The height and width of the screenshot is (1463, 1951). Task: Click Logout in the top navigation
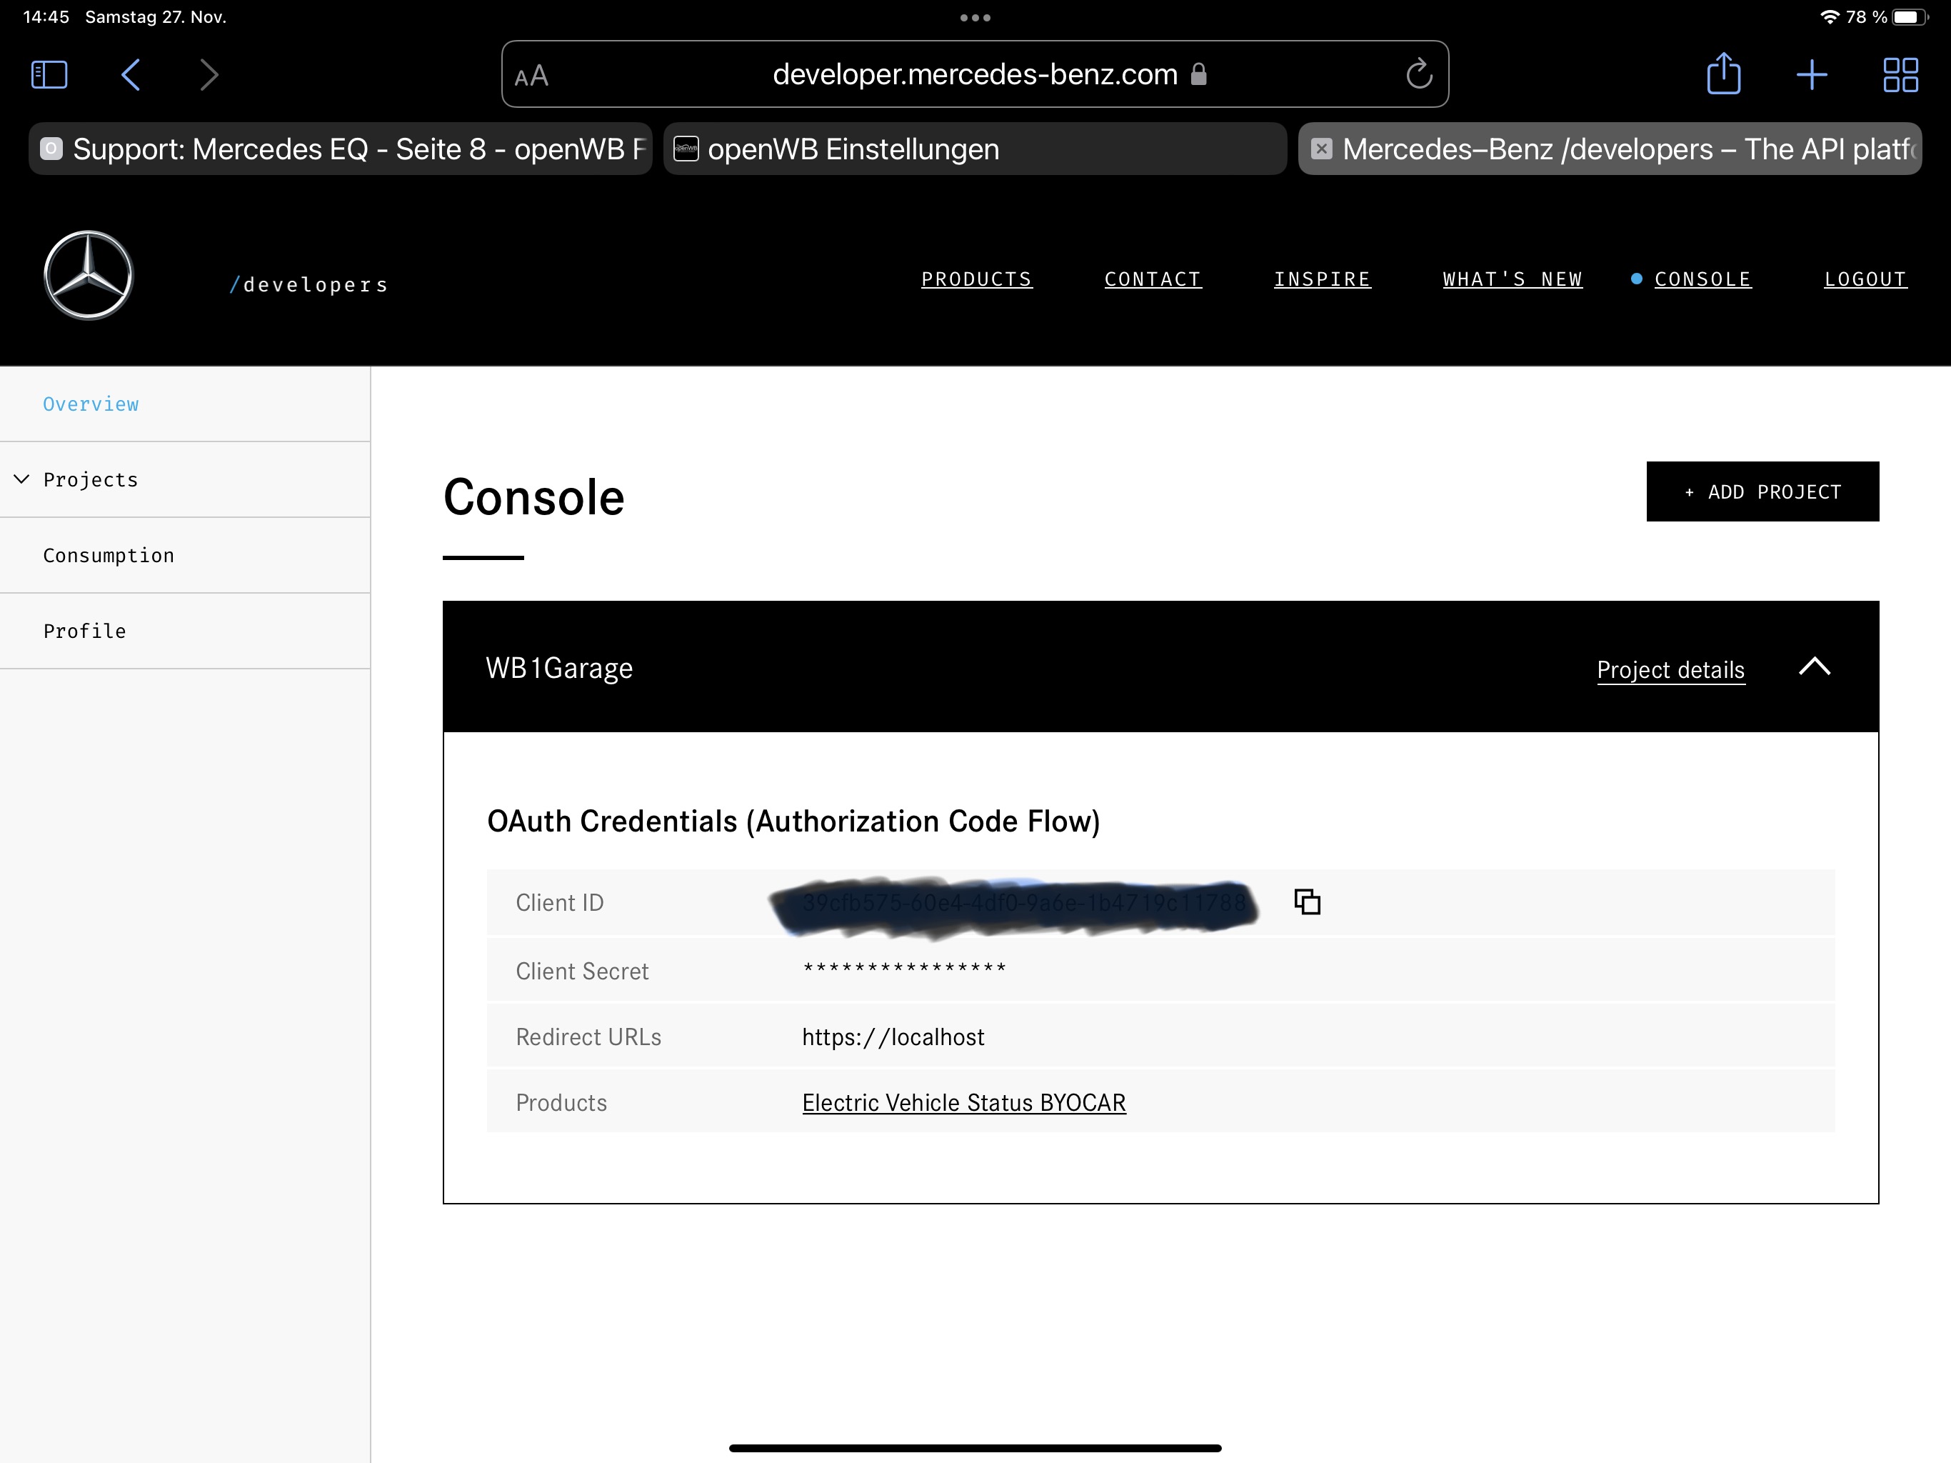point(1865,280)
